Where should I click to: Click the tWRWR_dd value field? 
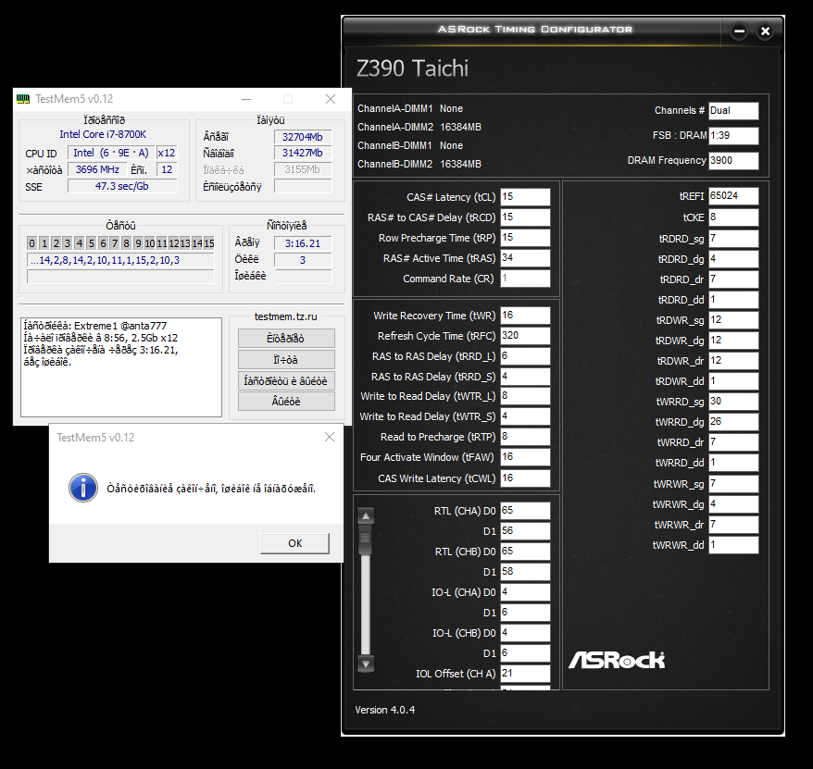(733, 545)
